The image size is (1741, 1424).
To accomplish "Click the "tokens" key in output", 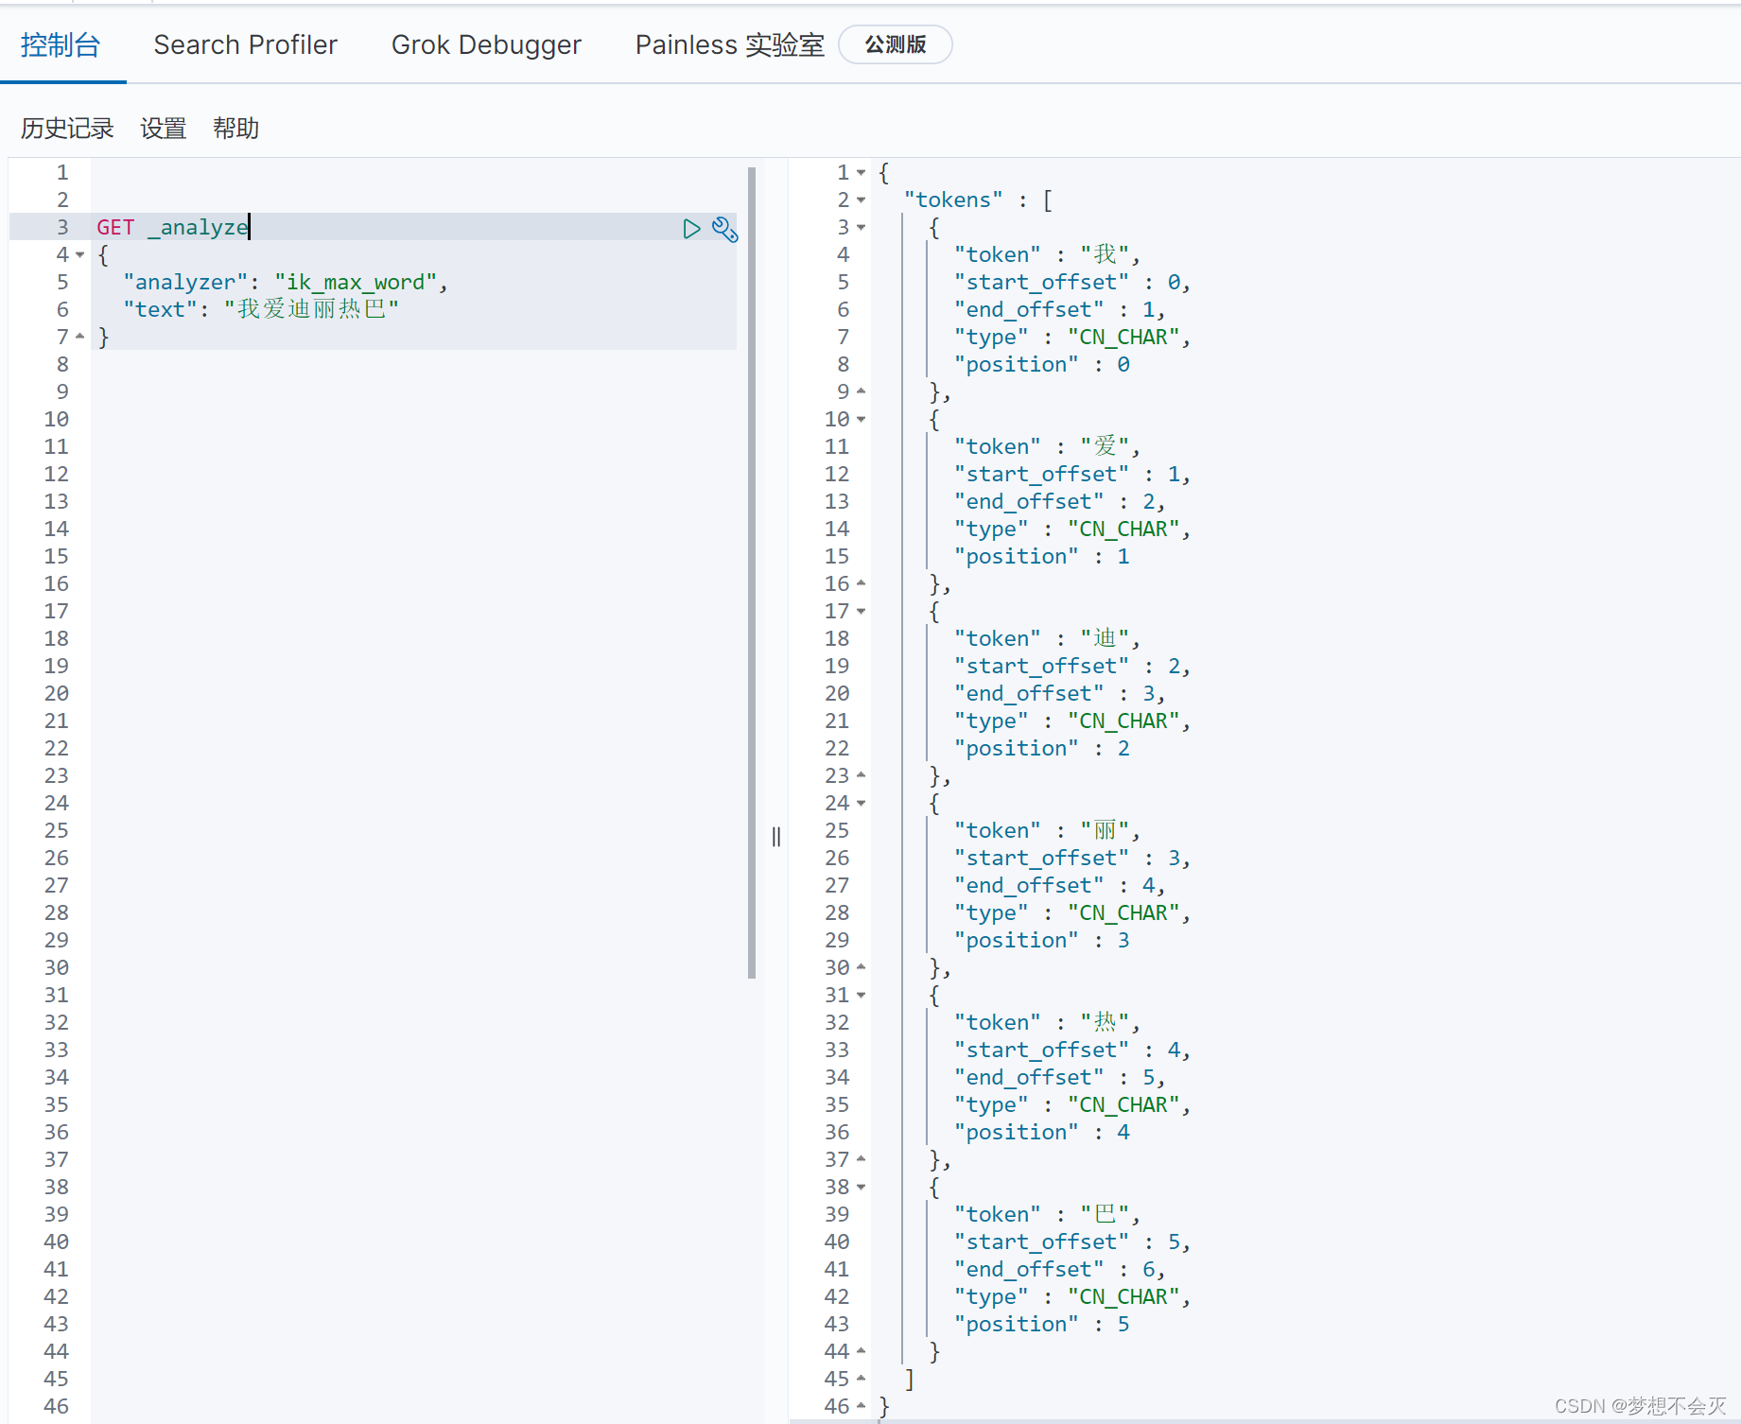I will pos(953,200).
